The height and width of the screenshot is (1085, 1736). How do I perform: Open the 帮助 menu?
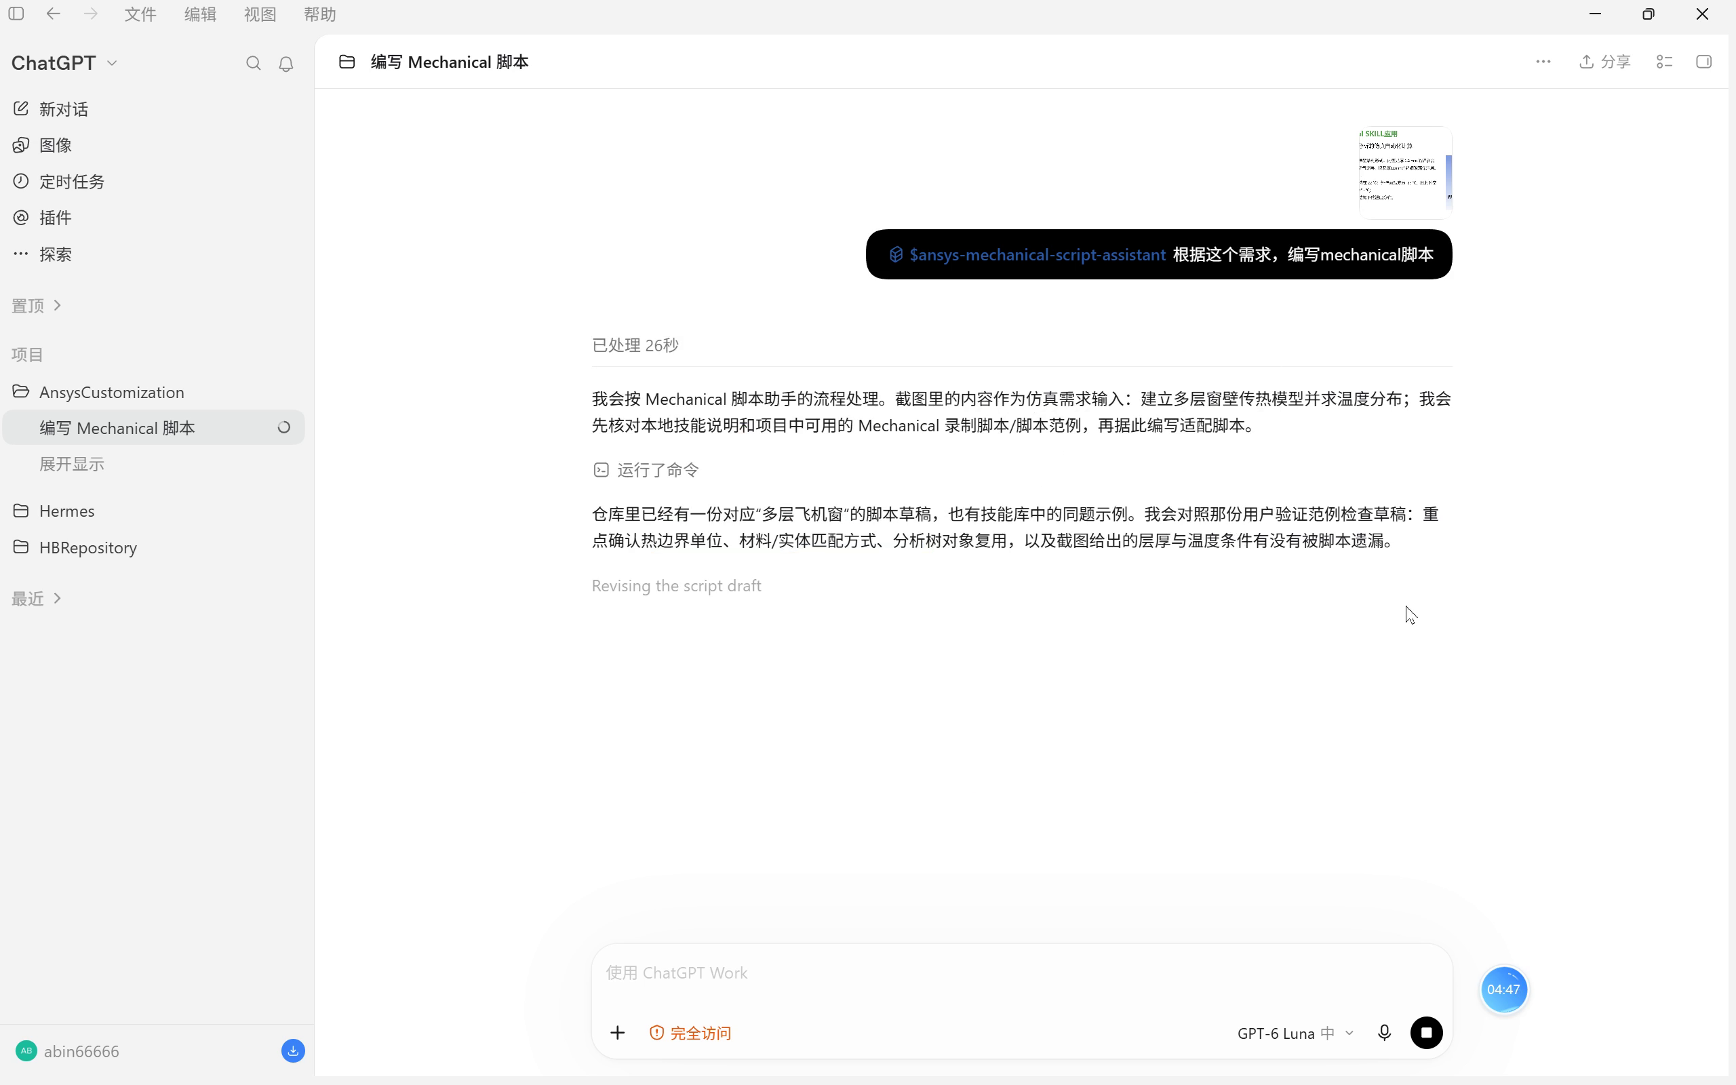pos(320,14)
